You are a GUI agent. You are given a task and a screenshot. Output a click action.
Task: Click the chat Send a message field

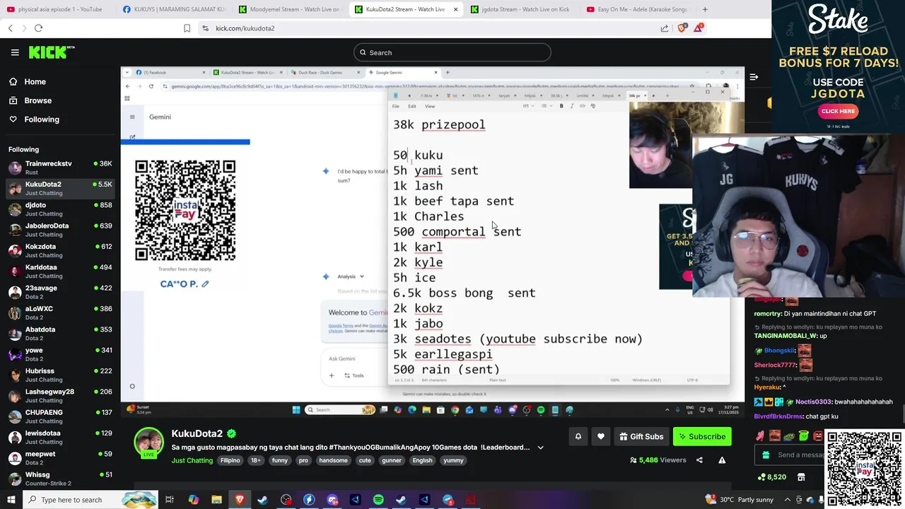(791, 455)
